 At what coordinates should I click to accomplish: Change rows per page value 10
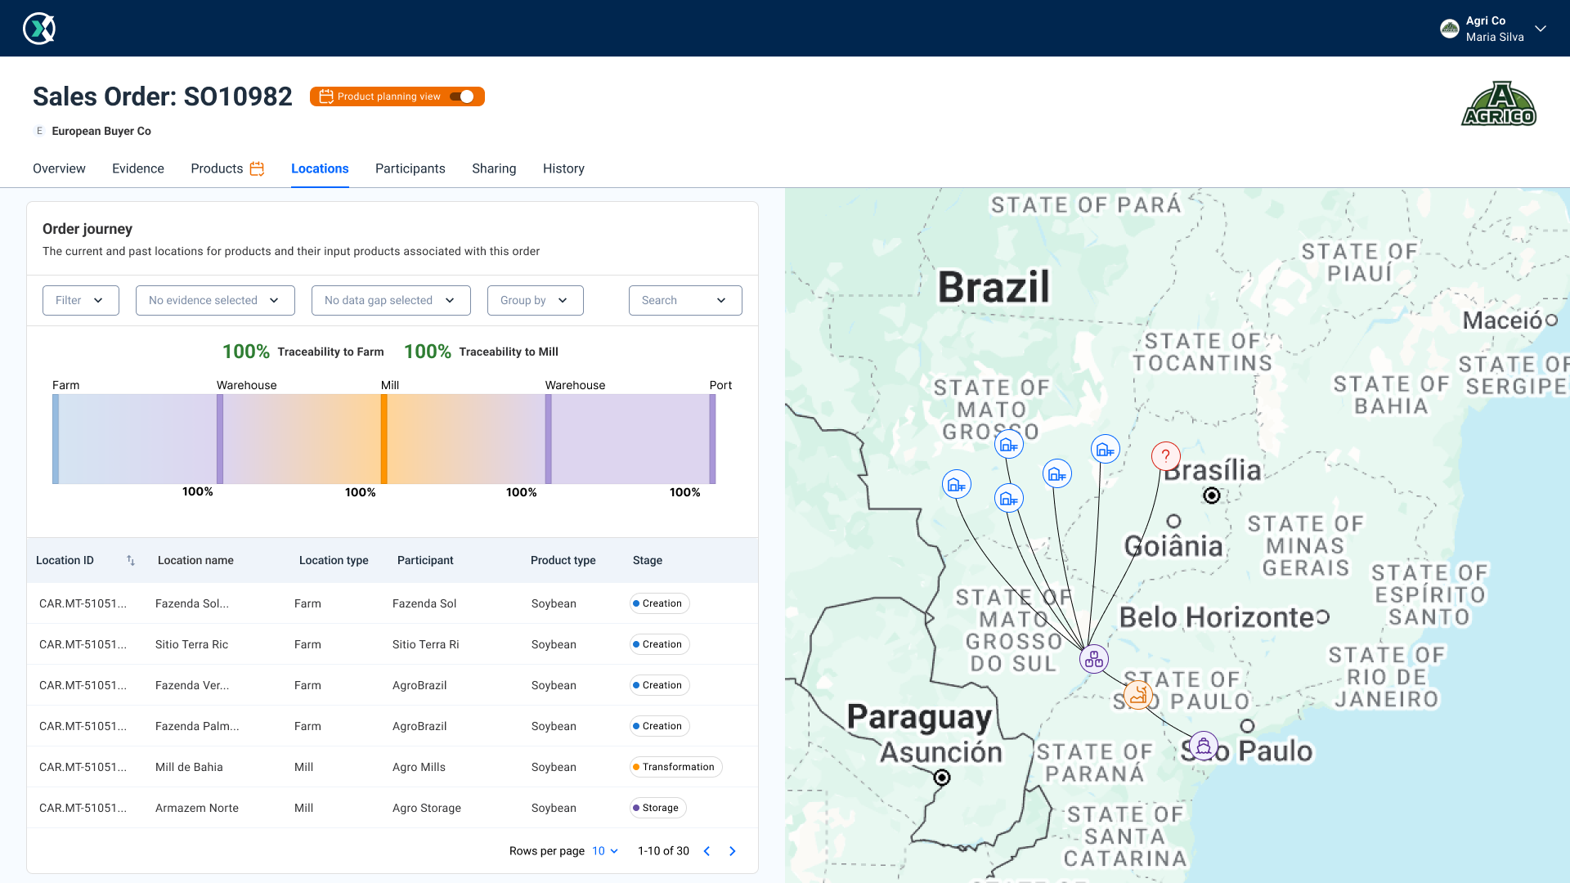point(605,851)
